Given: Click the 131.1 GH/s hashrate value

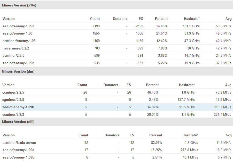Looking at the screenshot, I should [191, 26].
